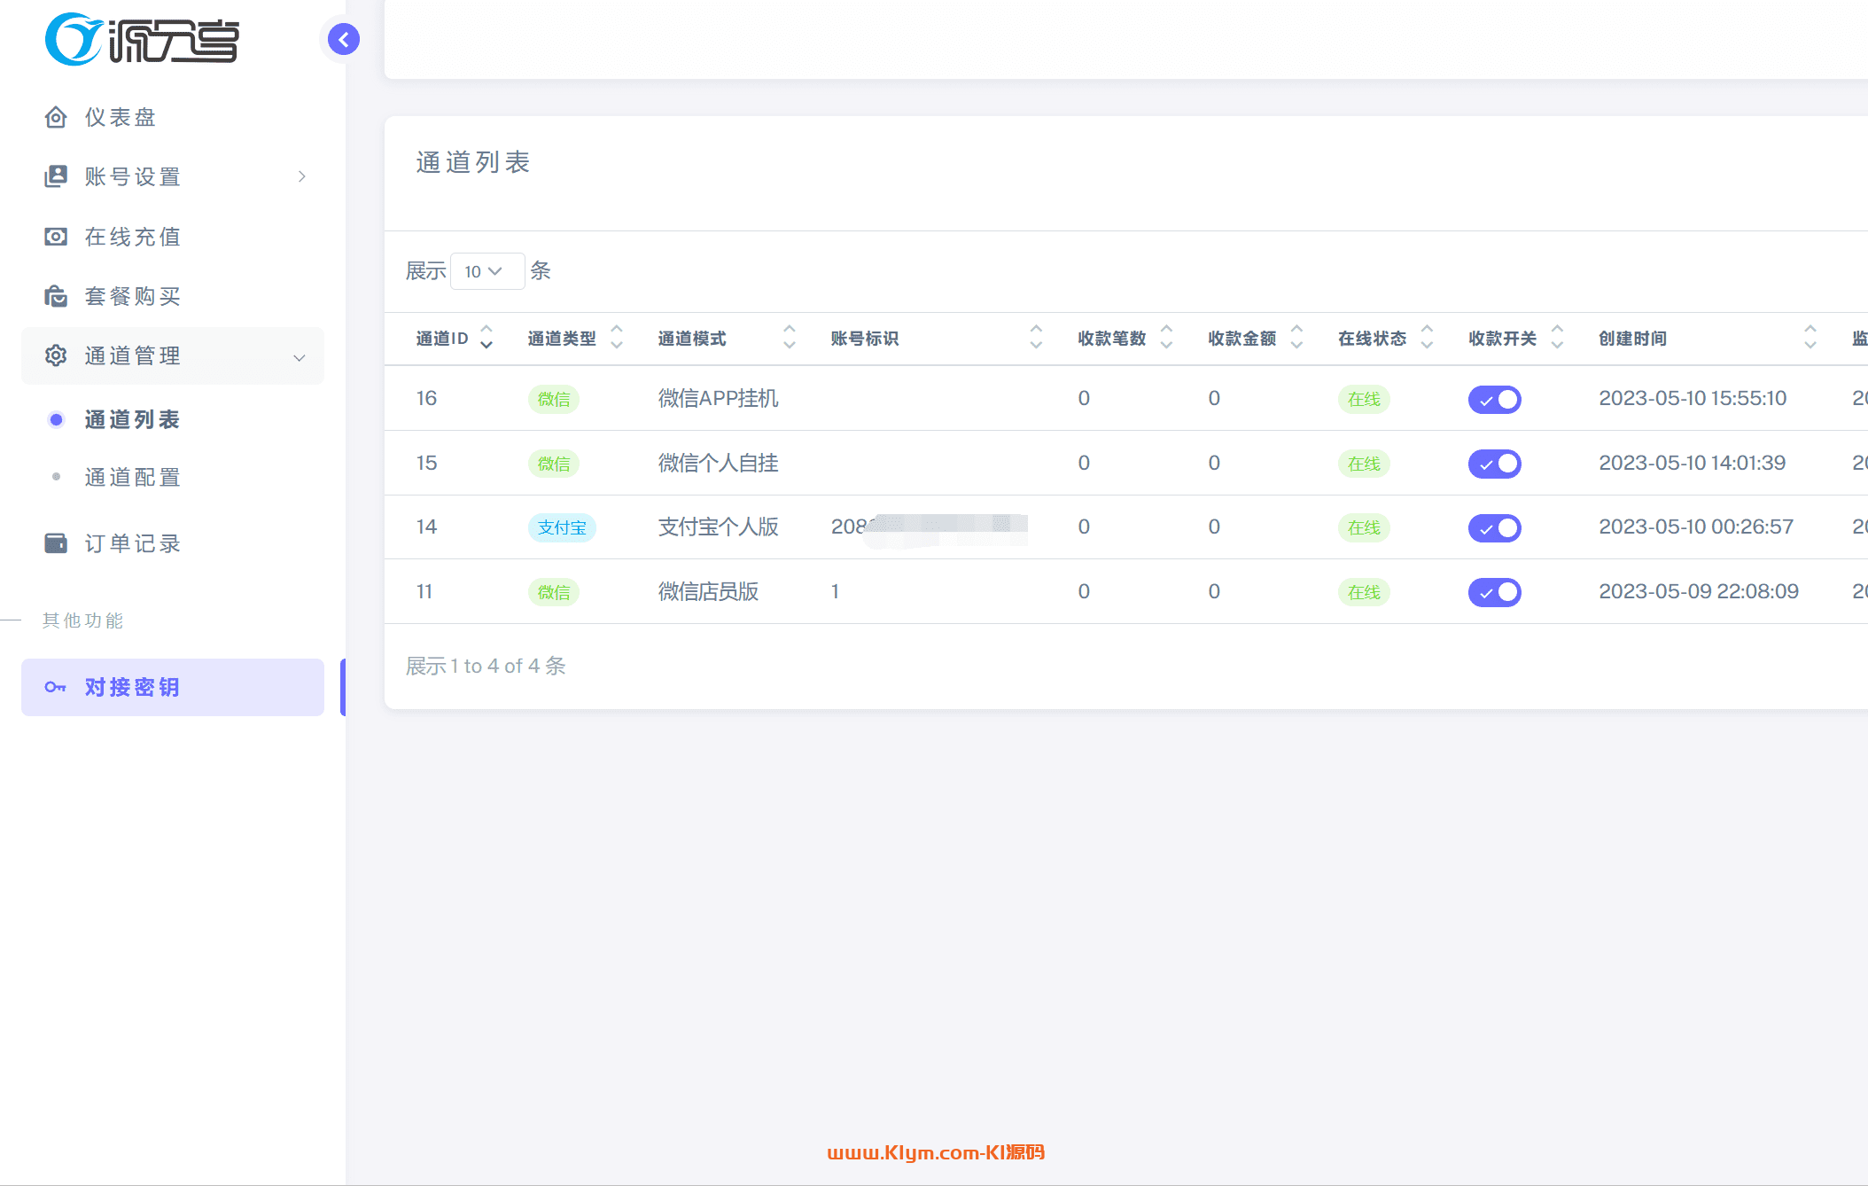The image size is (1868, 1186).
Task: Turn off payment switch for channel 11
Action: (1494, 592)
